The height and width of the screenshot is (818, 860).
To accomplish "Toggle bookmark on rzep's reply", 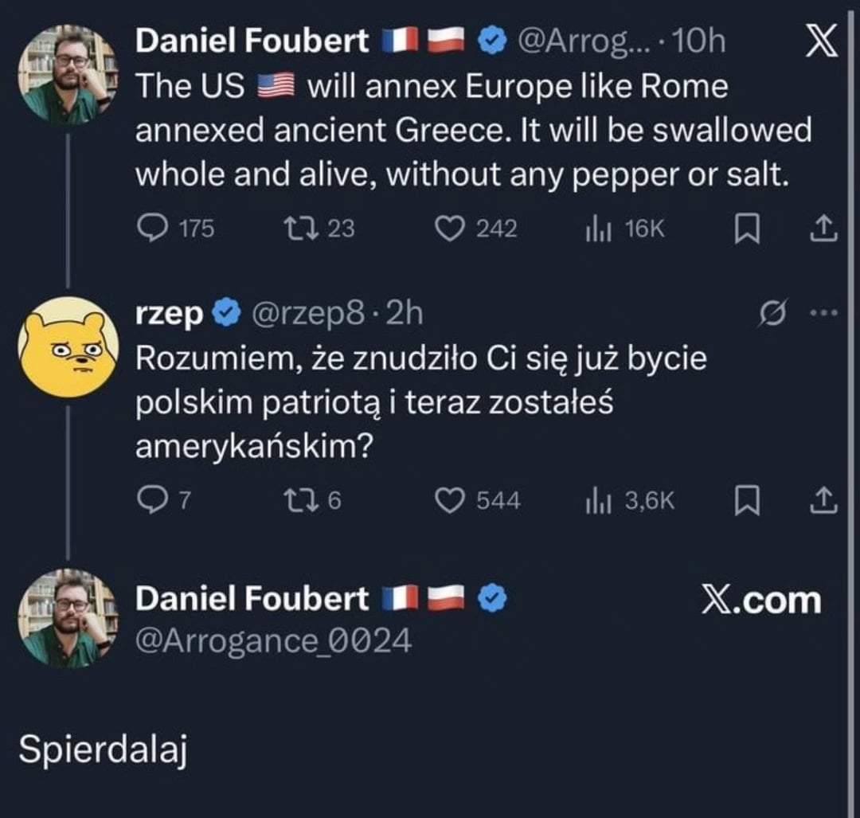I will 745,501.
